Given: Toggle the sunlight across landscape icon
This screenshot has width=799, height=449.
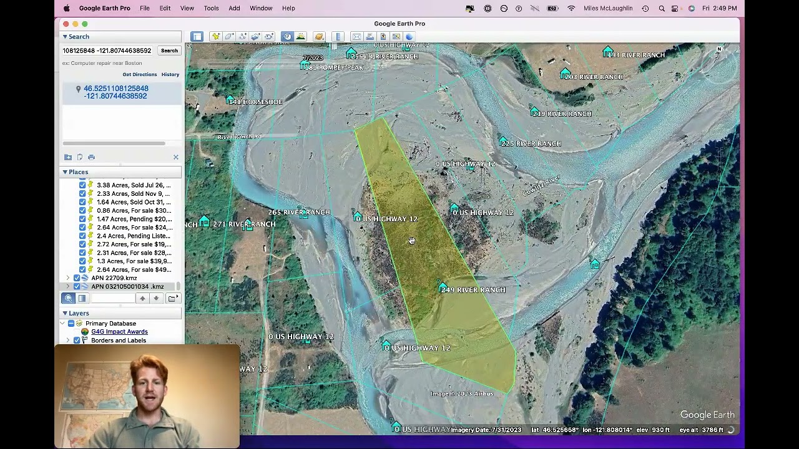Looking at the screenshot, I should [300, 37].
